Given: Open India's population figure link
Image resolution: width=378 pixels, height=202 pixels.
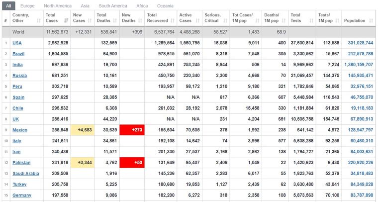Looking at the screenshot, I should tap(358, 65).
